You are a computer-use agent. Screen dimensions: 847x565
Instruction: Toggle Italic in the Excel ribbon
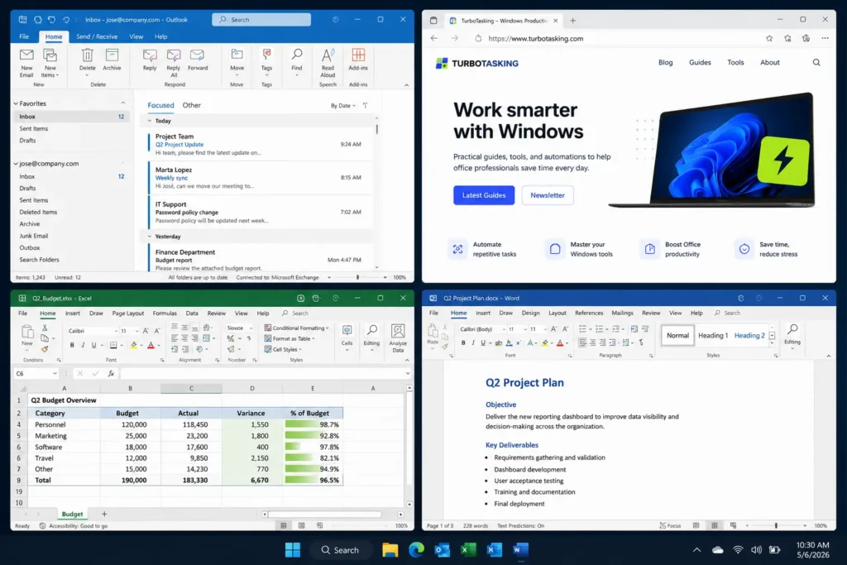pos(83,345)
